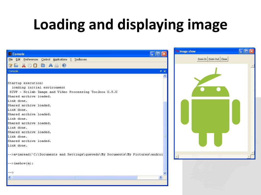The image size is (261, 195).
Task: Open the Applications menu
Action: click(x=60, y=59)
